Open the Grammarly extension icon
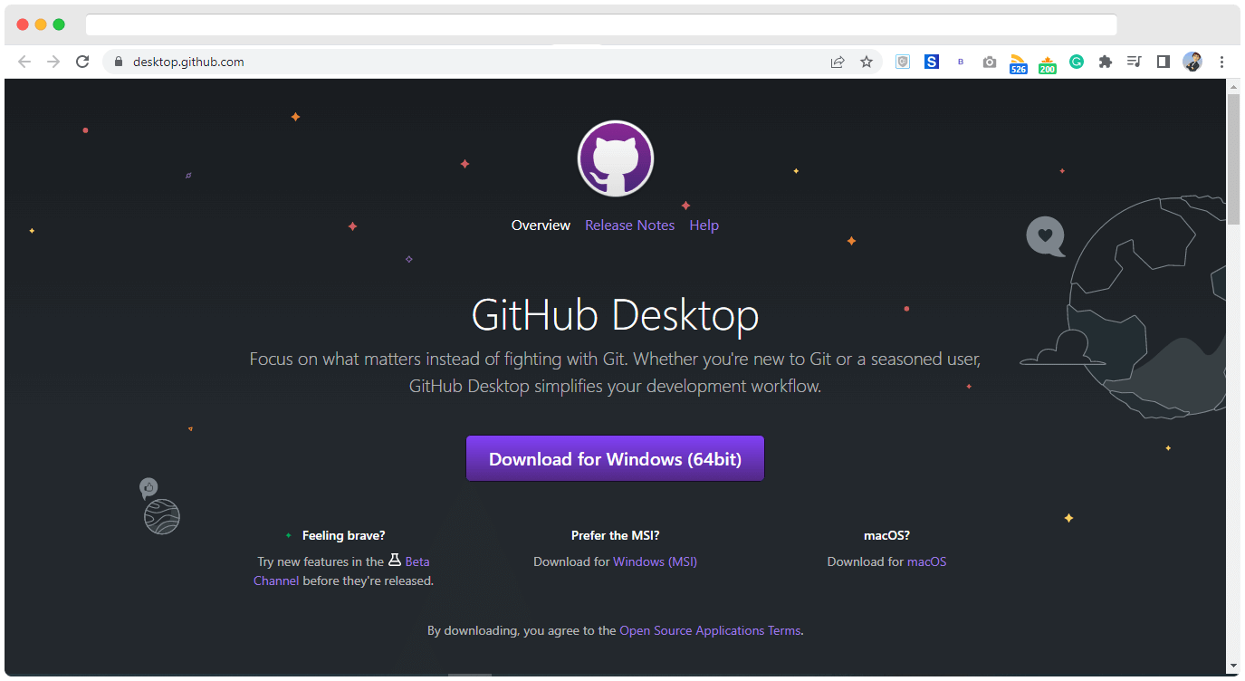Screen dimensions: 1245x681 tap(1077, 62)
